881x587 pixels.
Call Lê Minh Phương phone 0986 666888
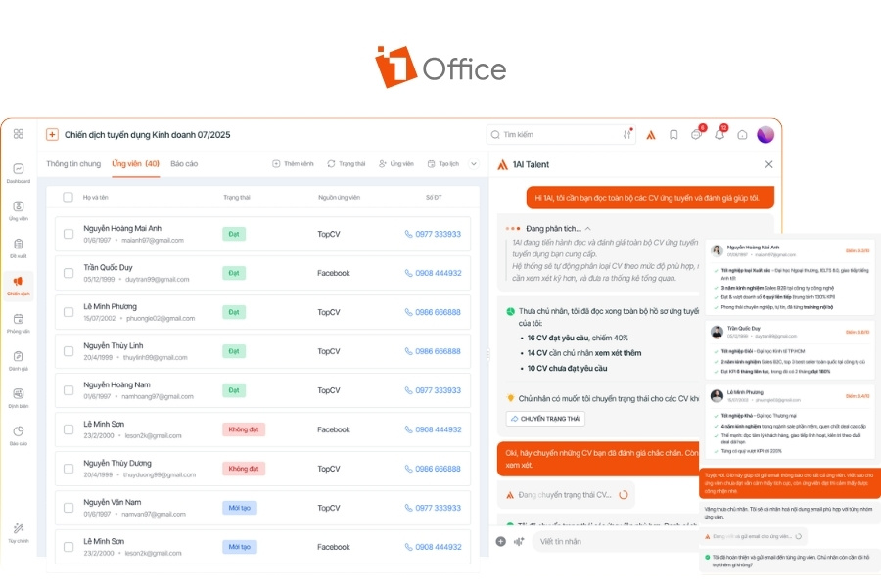[434, 312]
